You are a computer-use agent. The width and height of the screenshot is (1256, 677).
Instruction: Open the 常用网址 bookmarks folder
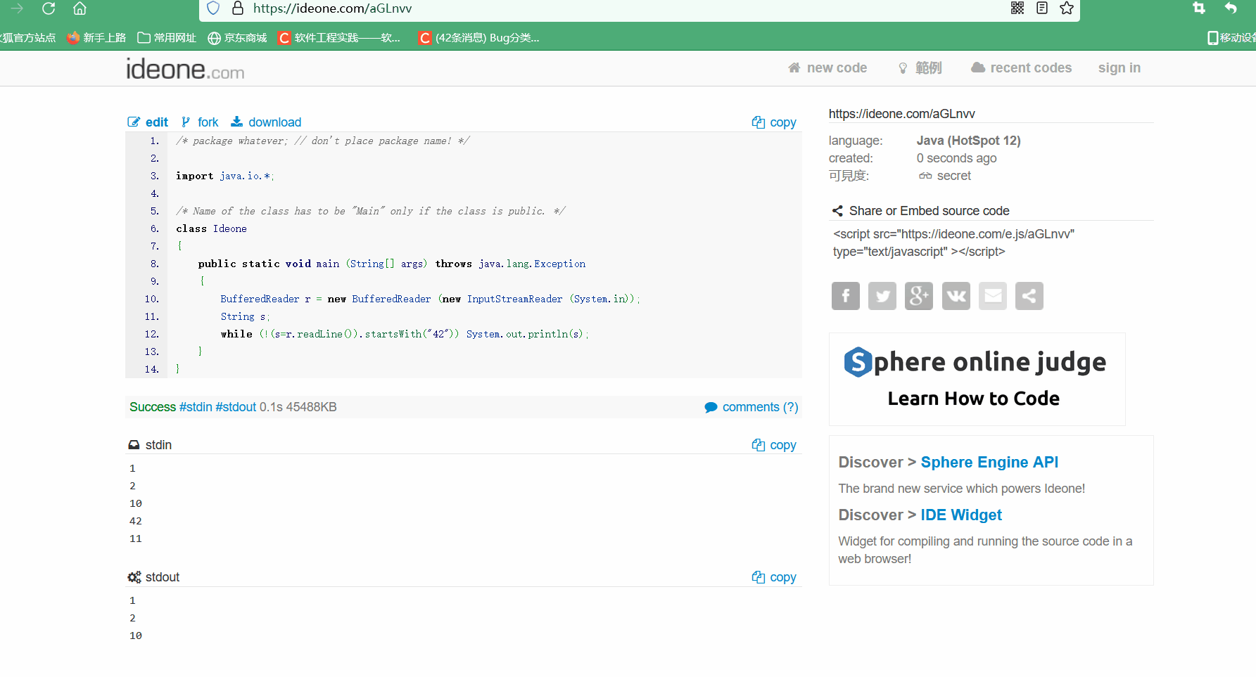coord(167,38)
